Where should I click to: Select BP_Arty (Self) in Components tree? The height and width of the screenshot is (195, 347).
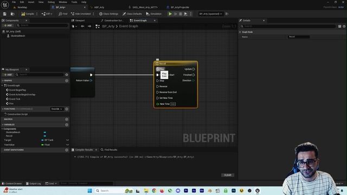coord(13,31)
